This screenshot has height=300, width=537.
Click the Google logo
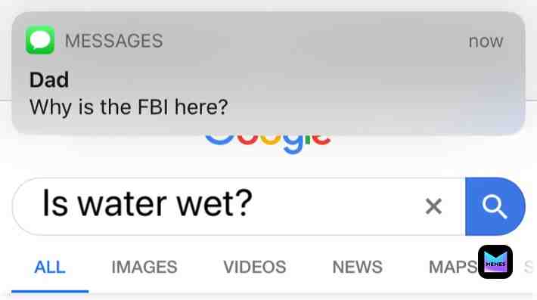tap(268, 144)
